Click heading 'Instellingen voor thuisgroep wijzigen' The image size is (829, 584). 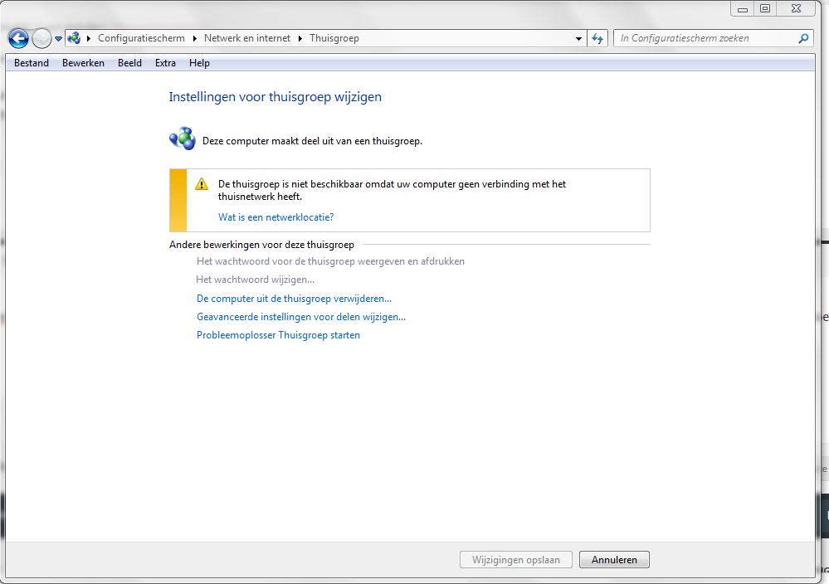coord(275,97)
